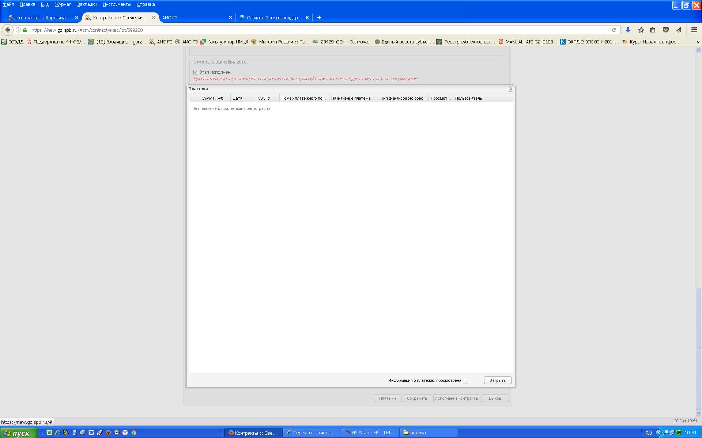Click the site information icon in address bar

tap(18, 30)
